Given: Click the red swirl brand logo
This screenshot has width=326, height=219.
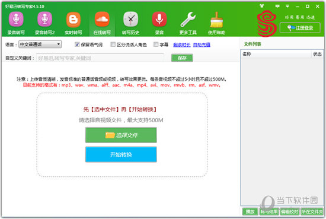Looking at the screenshot, I should (267, 24).
